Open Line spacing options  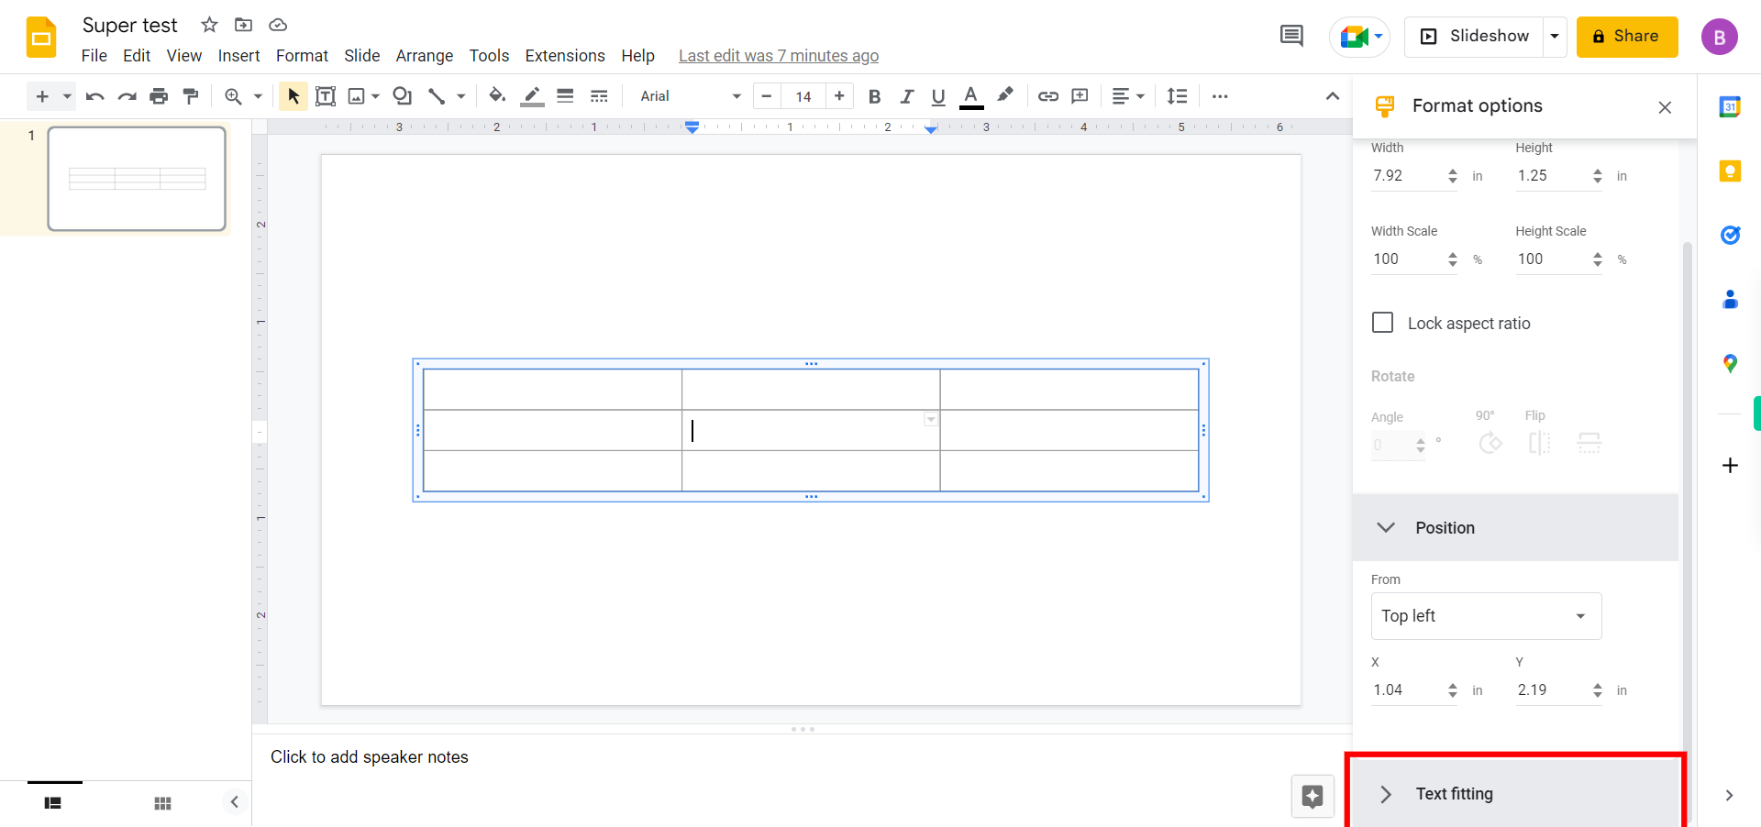1177,96
